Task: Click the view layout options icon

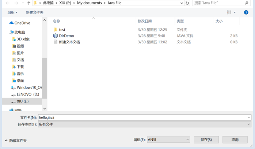Action: [x=229, y=12]
